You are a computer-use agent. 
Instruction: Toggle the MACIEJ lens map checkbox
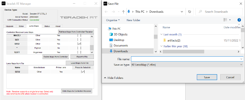pos(79,35)
